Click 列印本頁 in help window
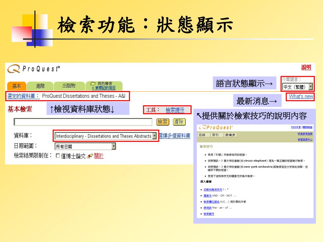The height and width of the screenshot is (242, 323). tap(296, 127)
